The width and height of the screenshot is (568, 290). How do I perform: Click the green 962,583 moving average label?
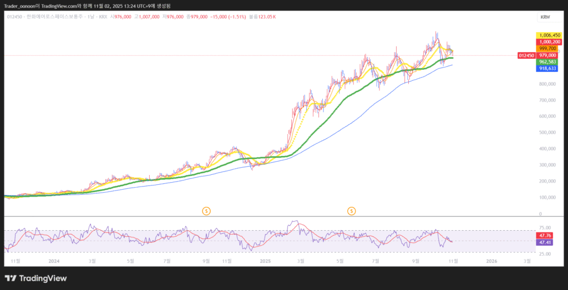point(547,62)
